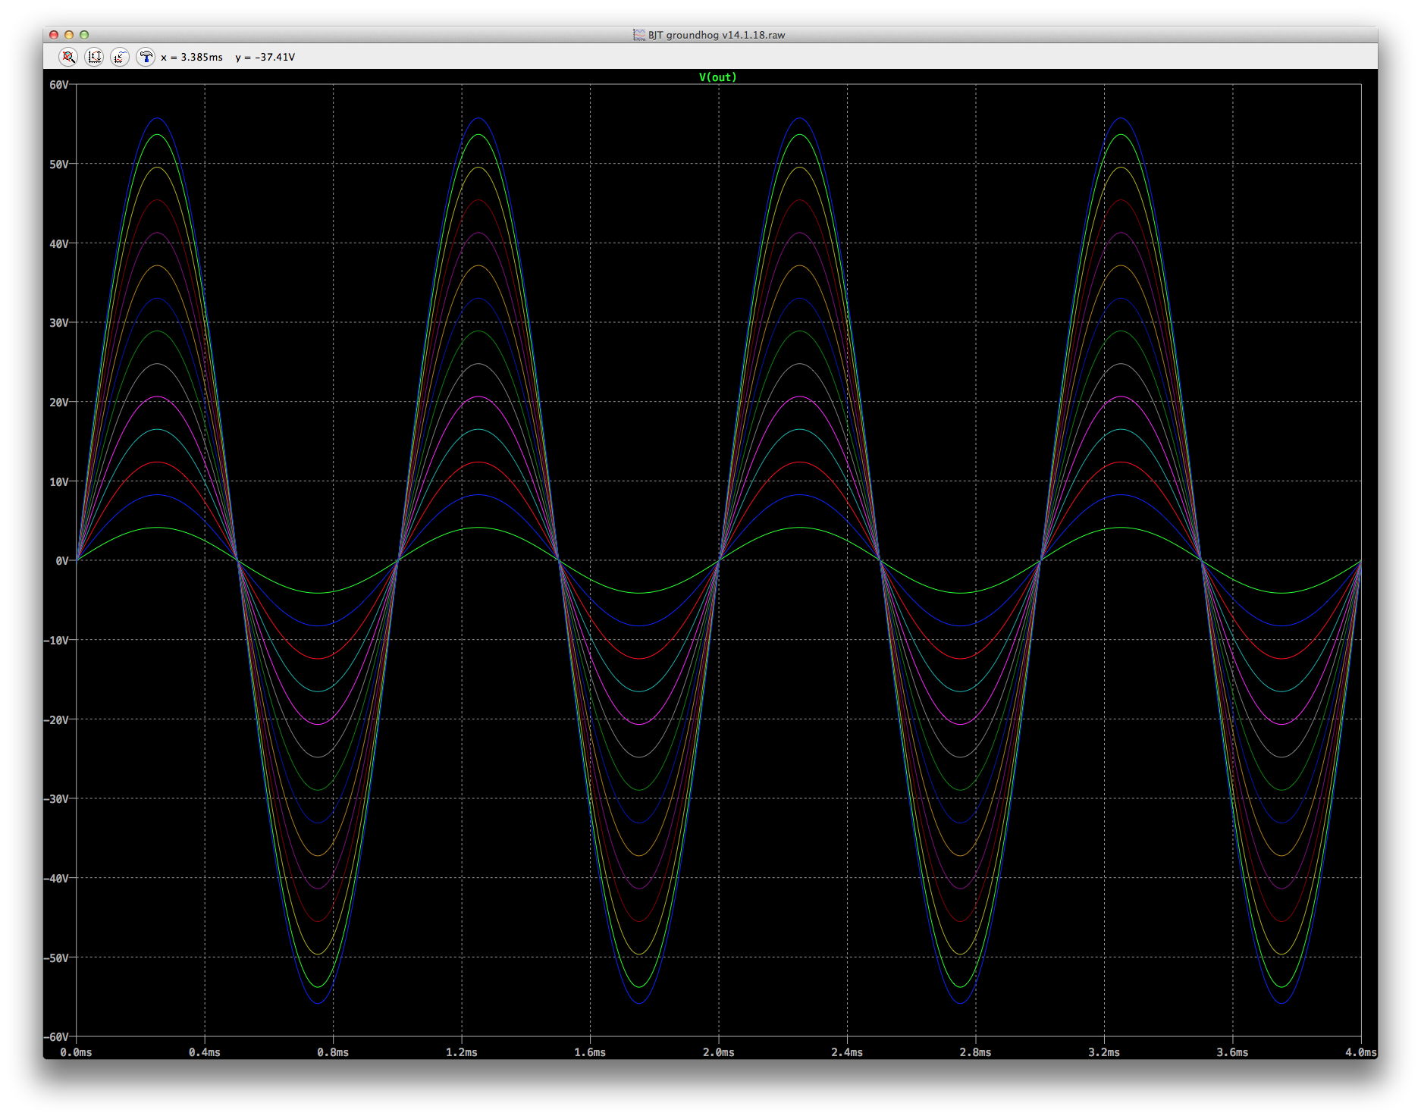Click the 1.2ms time axis label

pos(462,1052)
